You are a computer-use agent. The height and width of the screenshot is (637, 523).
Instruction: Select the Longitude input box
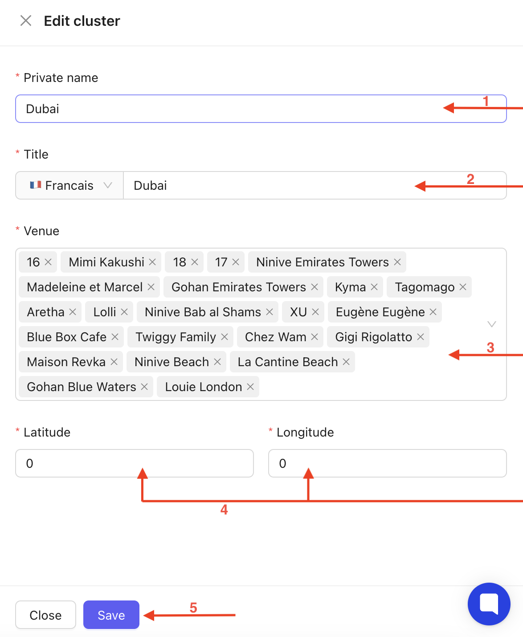387,463
